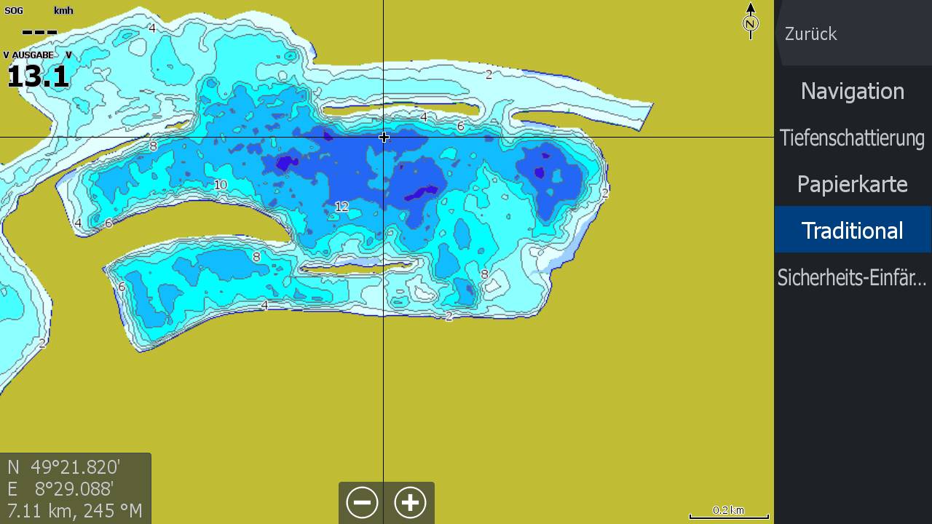Viewport: 932px width, 524px height.
Task: Click the depth label 12 on chart
Action: pyautogui.click(x=341, y=207)
